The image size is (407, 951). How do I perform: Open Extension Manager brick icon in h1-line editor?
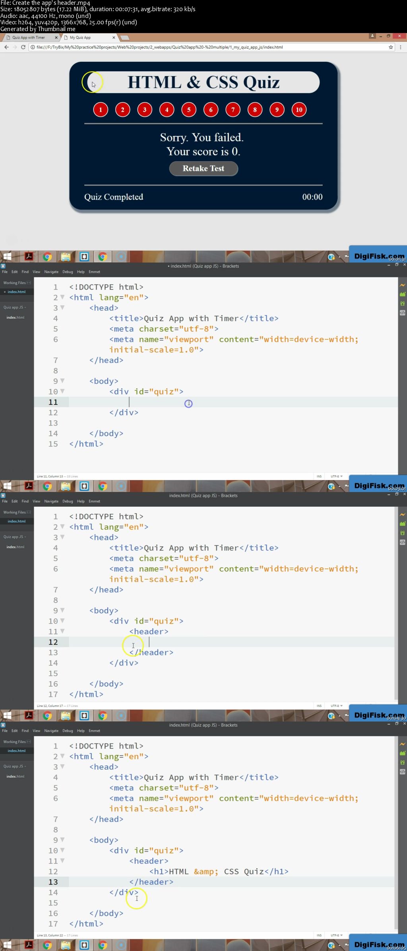tap(403, 753)
